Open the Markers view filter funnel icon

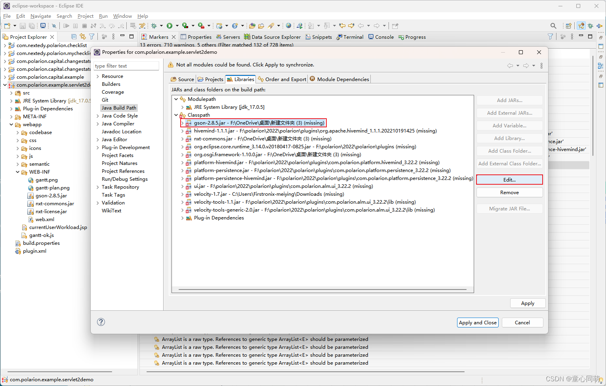[550, 36]
